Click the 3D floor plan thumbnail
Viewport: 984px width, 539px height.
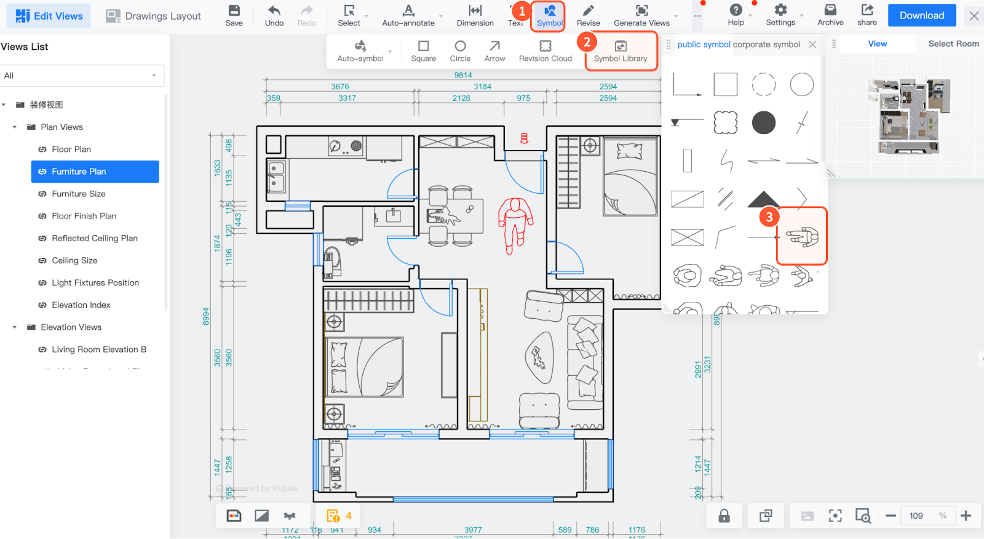pos(909,116)
